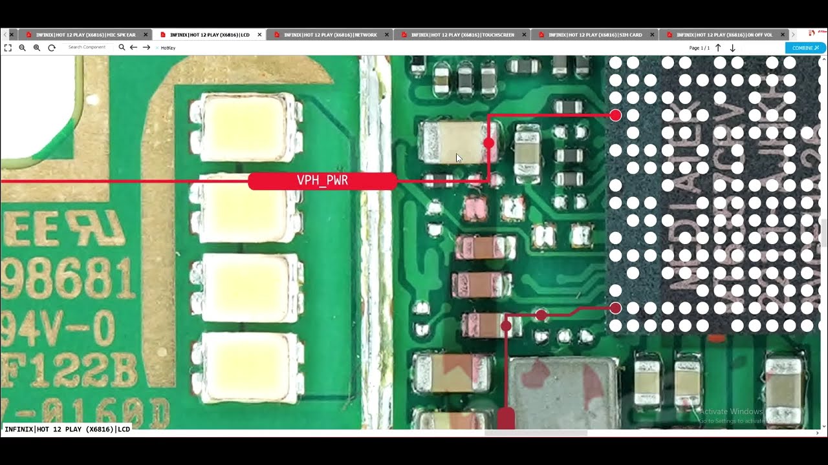This screenshot has width=828, height=465.
Task: Click the VPH_PWR net label
Action: pyautogui.click(x=322, y=181)
